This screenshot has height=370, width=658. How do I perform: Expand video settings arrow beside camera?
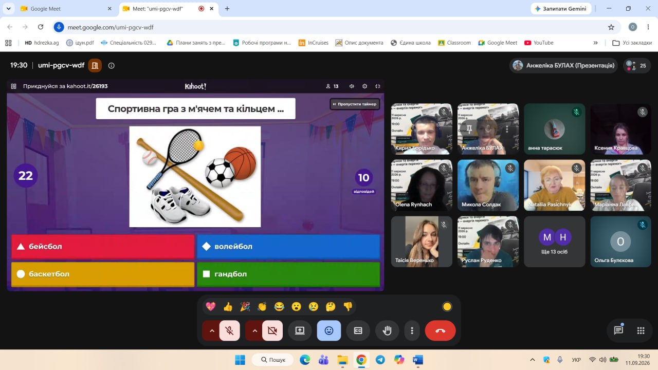click(x=254, y=331)
